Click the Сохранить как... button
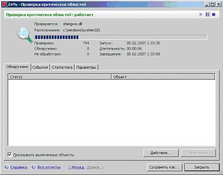Viewport: 223px width, 175px height. point(164,167)
